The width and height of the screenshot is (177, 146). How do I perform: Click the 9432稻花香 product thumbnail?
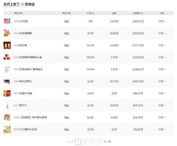[7, 45]
